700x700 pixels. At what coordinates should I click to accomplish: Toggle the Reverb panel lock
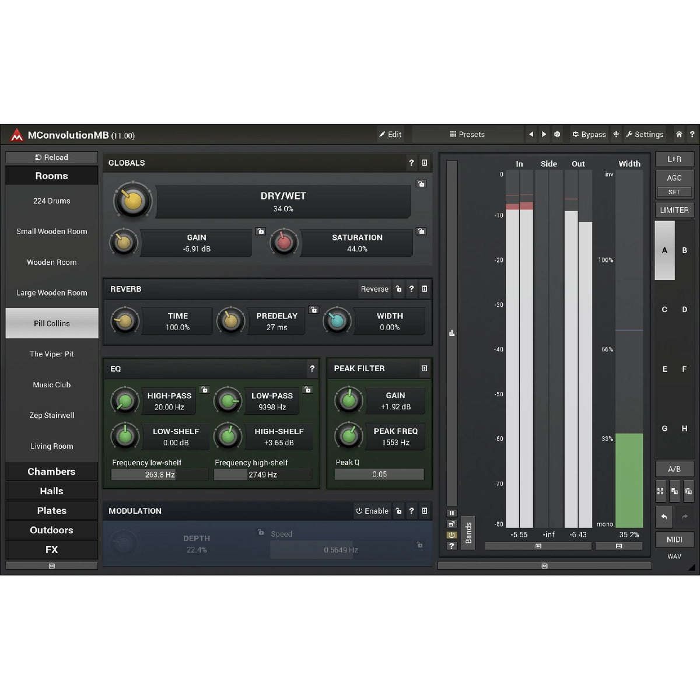pyautogui.click(x=399, y=289)
